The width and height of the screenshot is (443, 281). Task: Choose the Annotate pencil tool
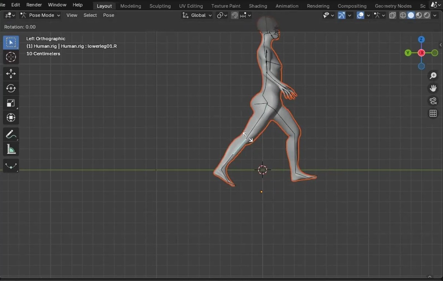tap(11, 135)
